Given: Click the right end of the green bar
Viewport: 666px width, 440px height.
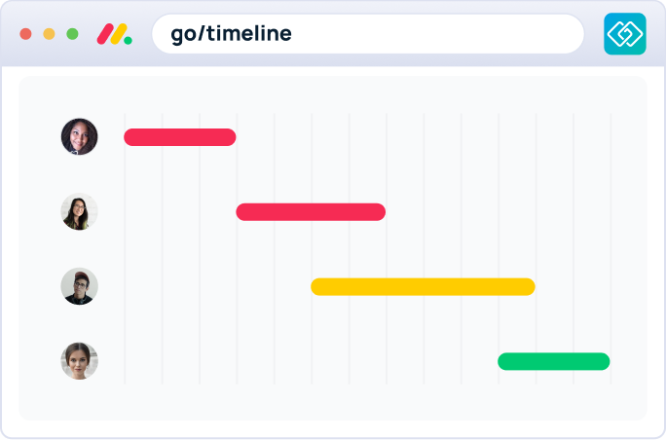Looking at the screenshot, I should pos(603,361).
